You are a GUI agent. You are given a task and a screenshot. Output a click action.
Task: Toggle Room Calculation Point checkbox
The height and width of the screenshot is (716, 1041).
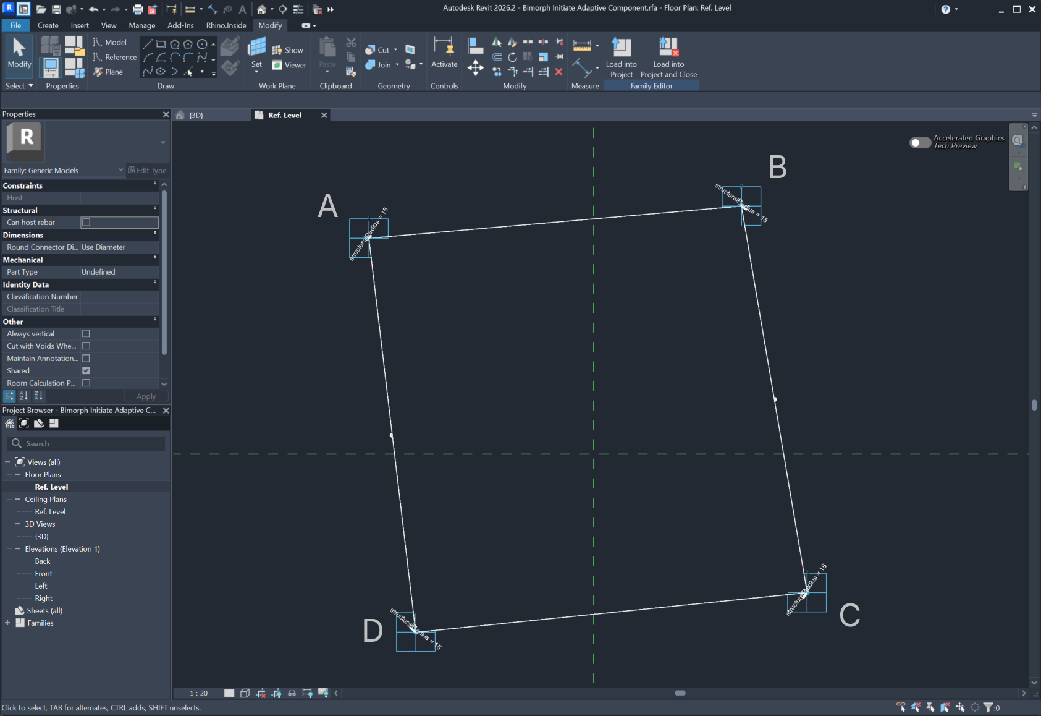click(86, 383)
